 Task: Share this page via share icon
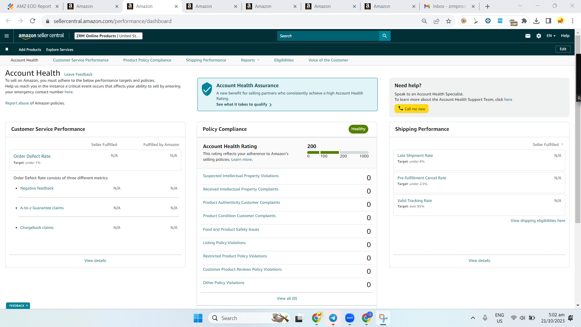click(x=436, y=21)
